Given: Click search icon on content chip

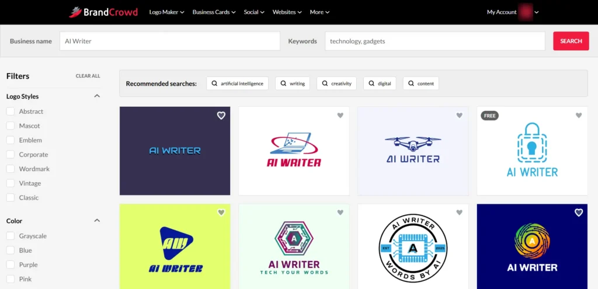Looking at the screenshot, I should click(411, 83).
